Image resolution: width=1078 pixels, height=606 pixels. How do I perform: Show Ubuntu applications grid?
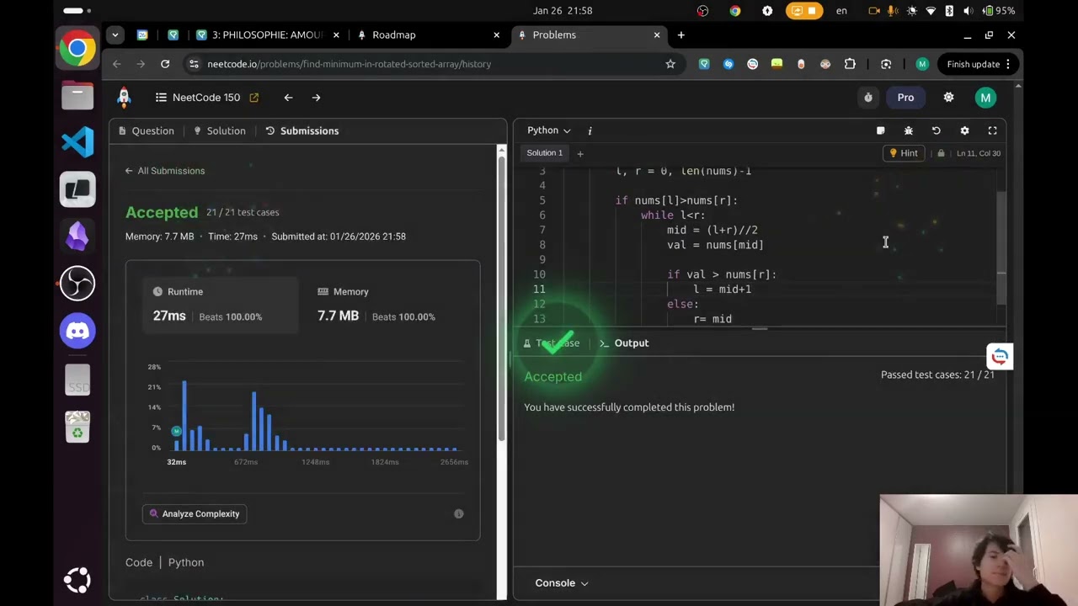coord(77,580)
